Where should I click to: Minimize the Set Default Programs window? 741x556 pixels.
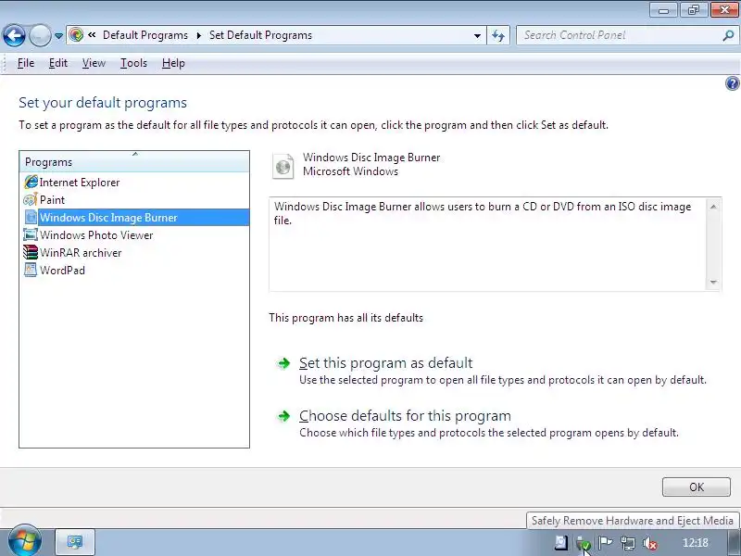tap(663, 10)
